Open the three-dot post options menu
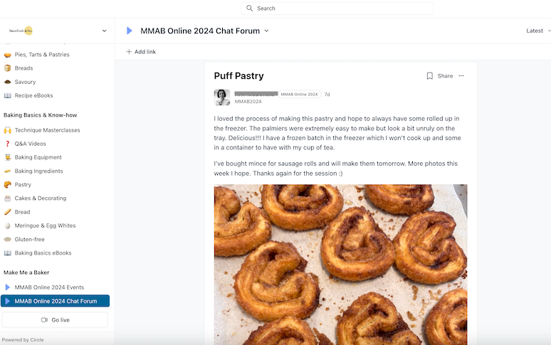Screen dimensions: 551x345 click(x=461, y=76)
